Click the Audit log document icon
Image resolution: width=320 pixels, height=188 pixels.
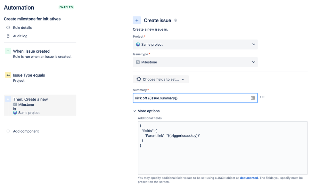pos(8,36)
